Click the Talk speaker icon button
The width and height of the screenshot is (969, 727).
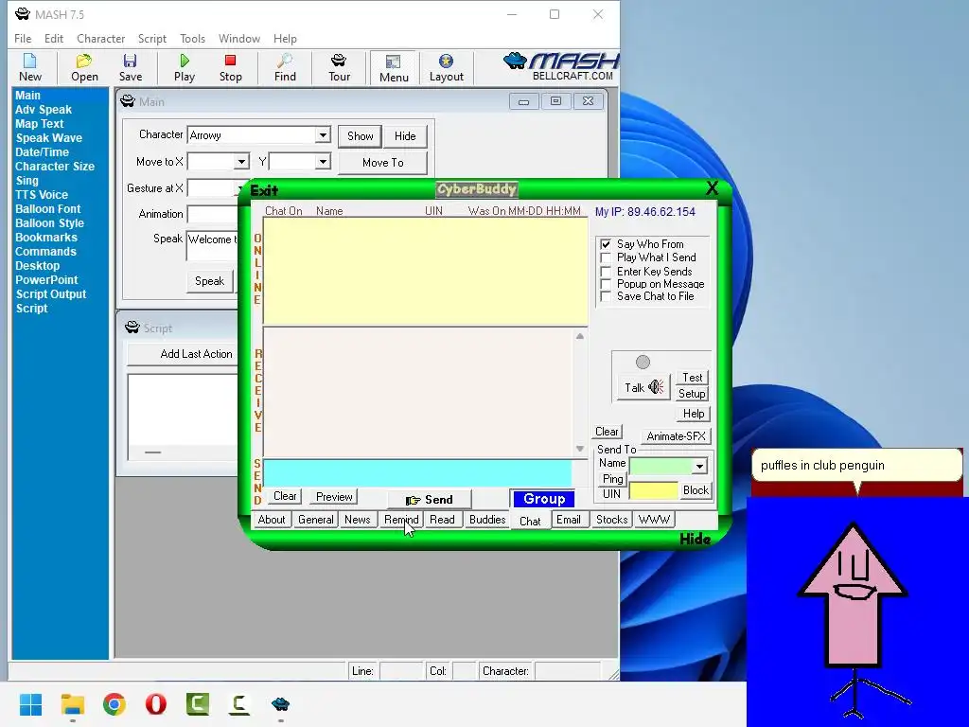pos(643,387)
